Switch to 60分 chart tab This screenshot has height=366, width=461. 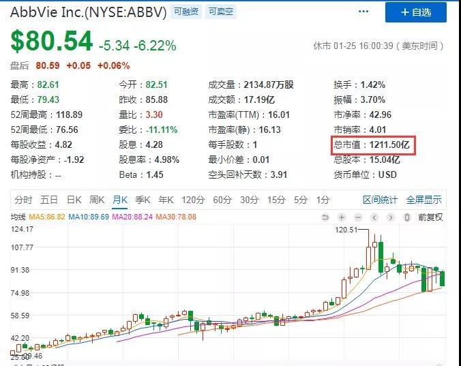(x=222, y=200)
